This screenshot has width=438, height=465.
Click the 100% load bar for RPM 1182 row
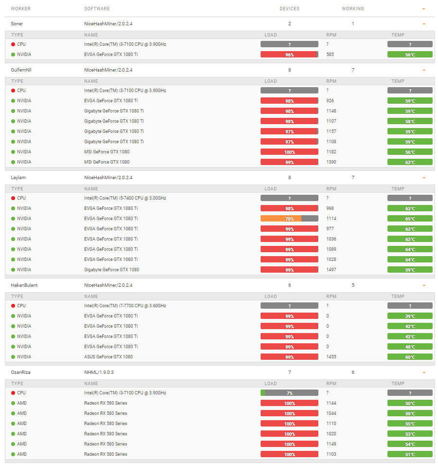tap(289, 152)
